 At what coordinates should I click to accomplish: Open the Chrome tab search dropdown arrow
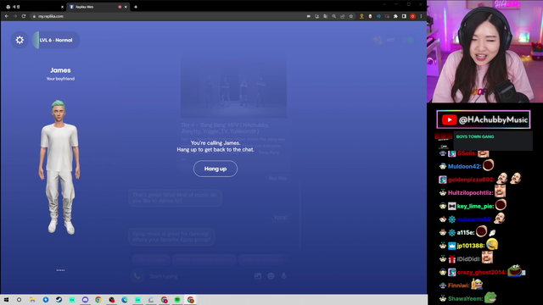pos(384,4)
